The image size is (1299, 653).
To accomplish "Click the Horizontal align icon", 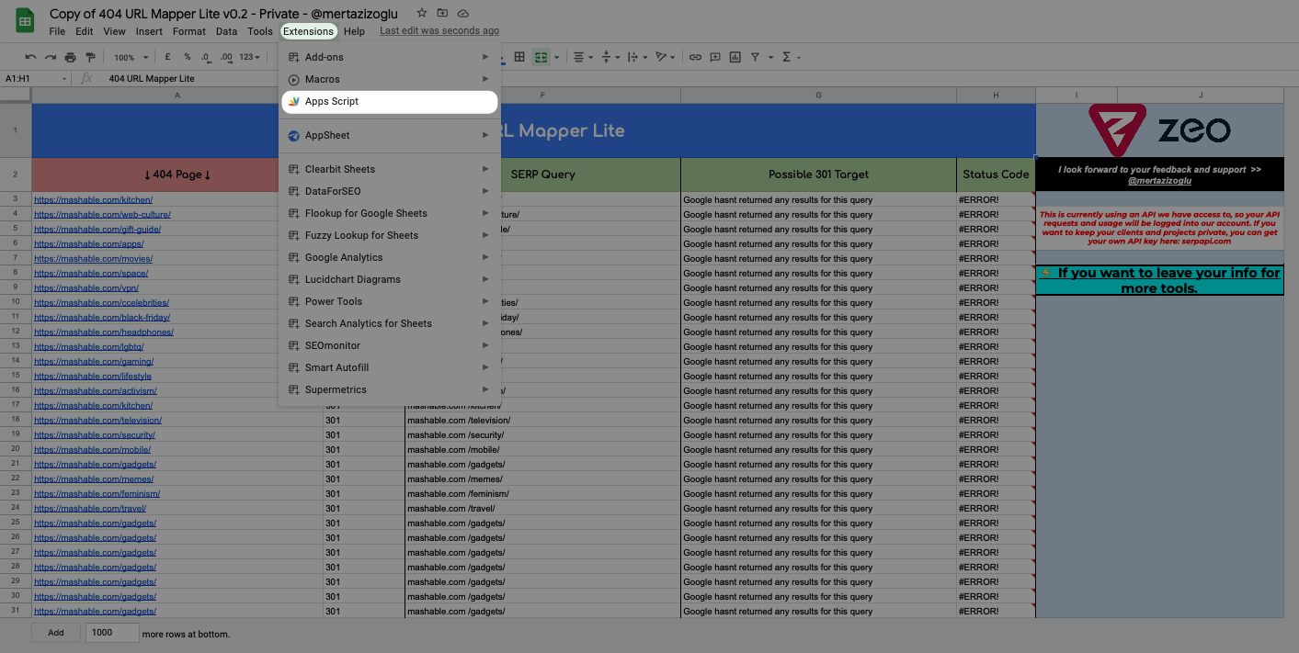I will tap(578, 57).
